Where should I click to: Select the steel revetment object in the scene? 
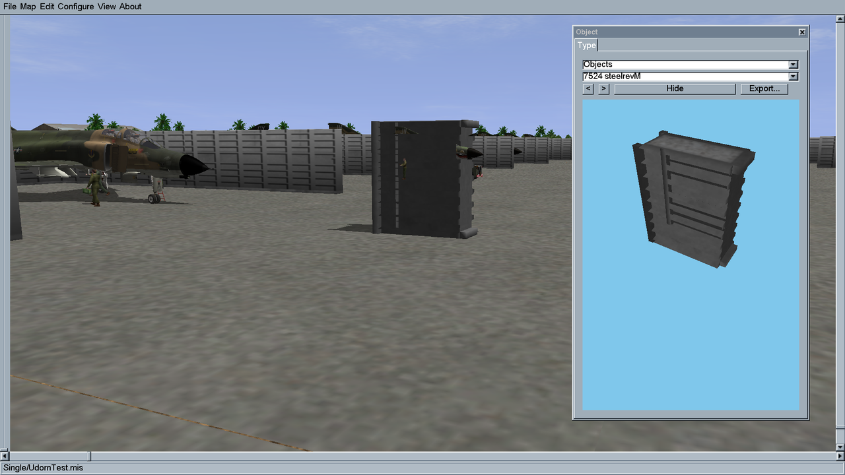coord(424,179)
